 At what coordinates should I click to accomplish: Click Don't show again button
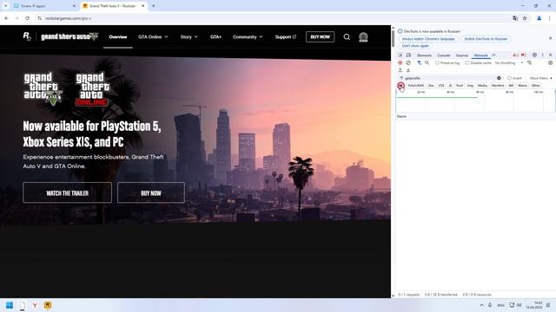[415, 46]
